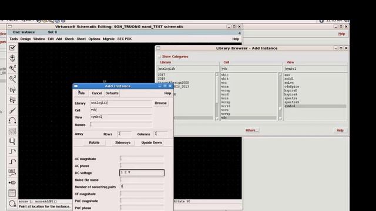Select the cdsSpice view in the View list
376x211 pixels.
291,87
